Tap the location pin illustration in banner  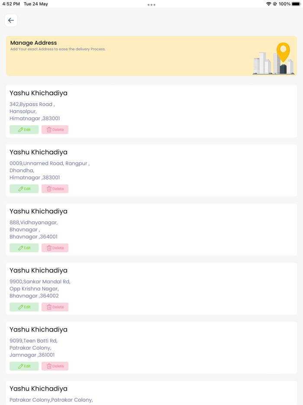point(283,52)
